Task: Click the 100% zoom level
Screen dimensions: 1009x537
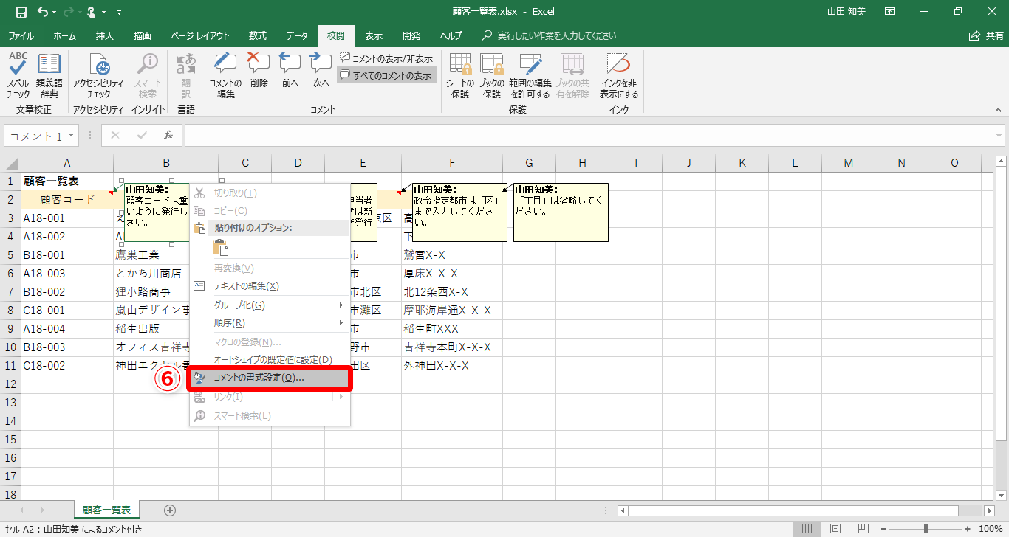Action: 990,528
